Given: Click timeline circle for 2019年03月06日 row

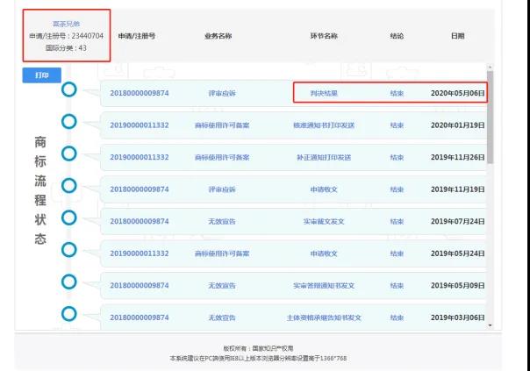Looking at the screenshot, I should click(x=69, y=314).
